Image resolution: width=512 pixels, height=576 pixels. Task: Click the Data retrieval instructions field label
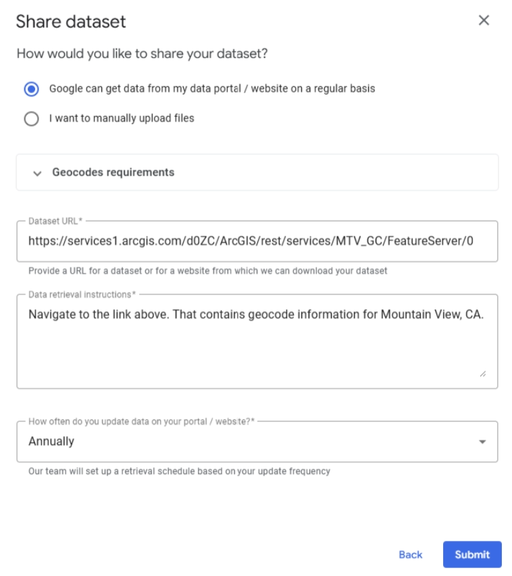(82, 294)
